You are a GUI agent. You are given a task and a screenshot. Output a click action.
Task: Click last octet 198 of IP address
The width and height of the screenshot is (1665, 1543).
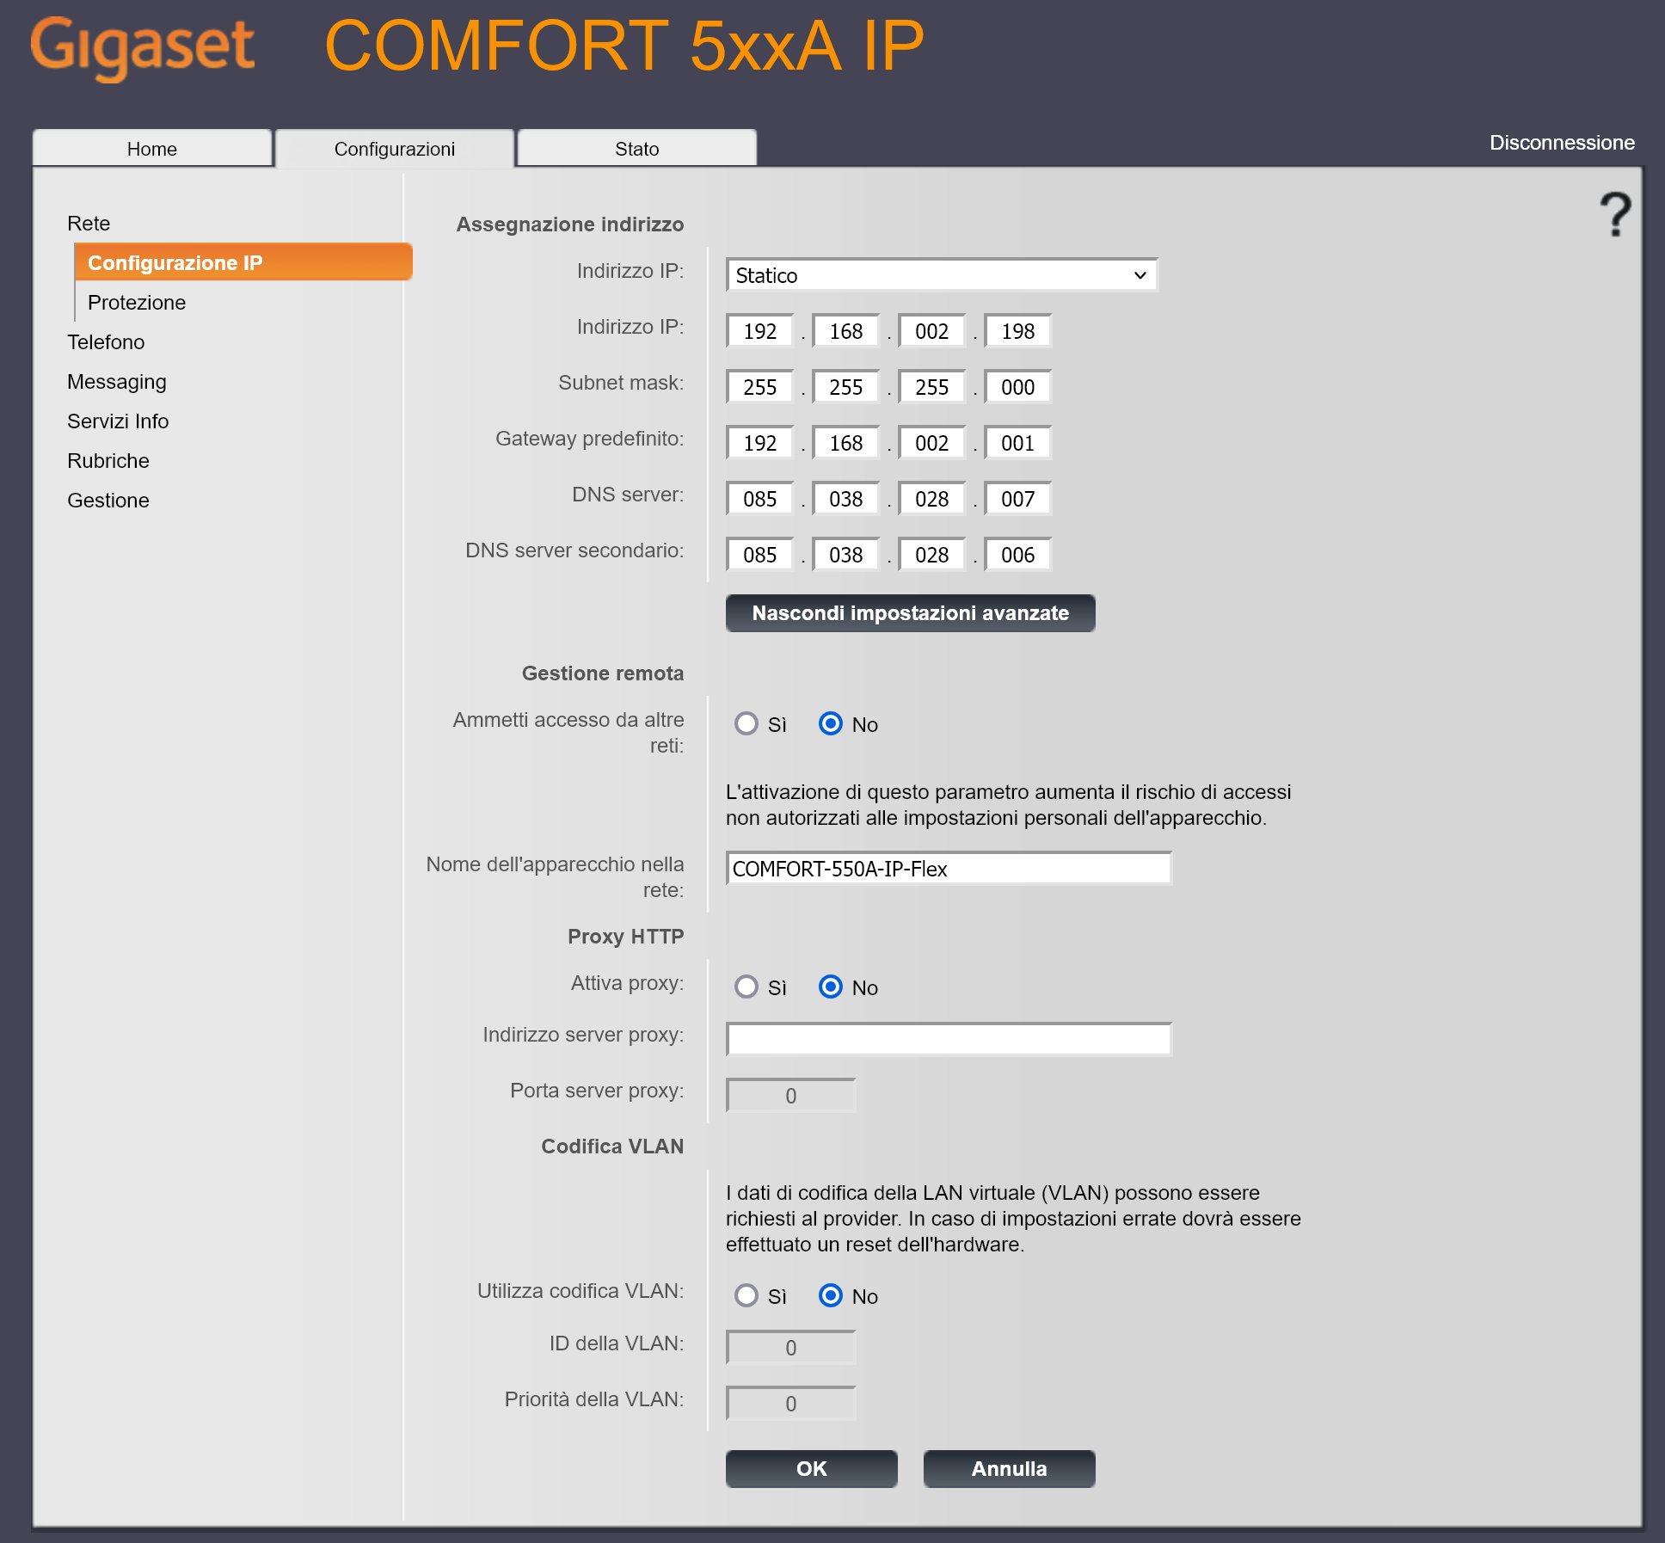tap(1017, 331)
